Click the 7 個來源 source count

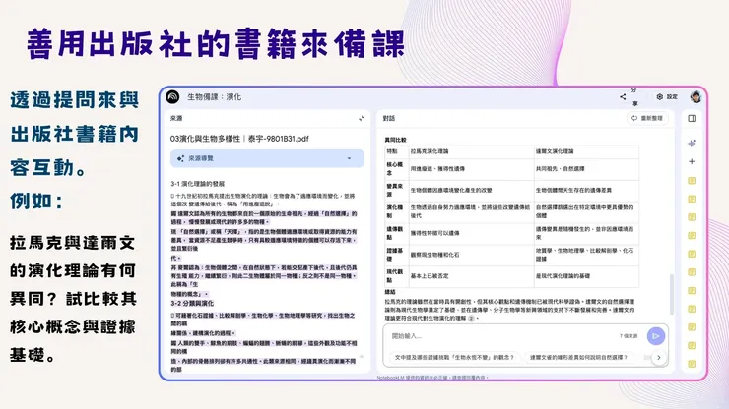(629, 336)
